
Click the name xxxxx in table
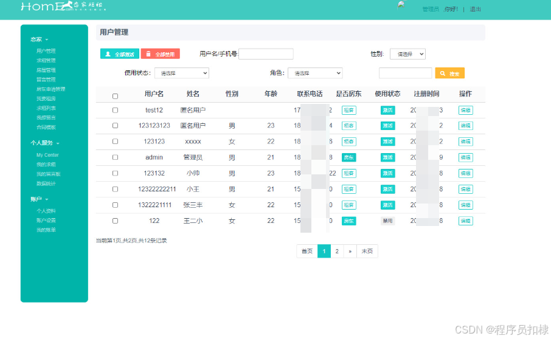click(193, 142)
